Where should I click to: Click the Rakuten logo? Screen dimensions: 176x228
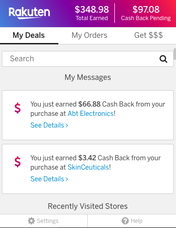29,13
